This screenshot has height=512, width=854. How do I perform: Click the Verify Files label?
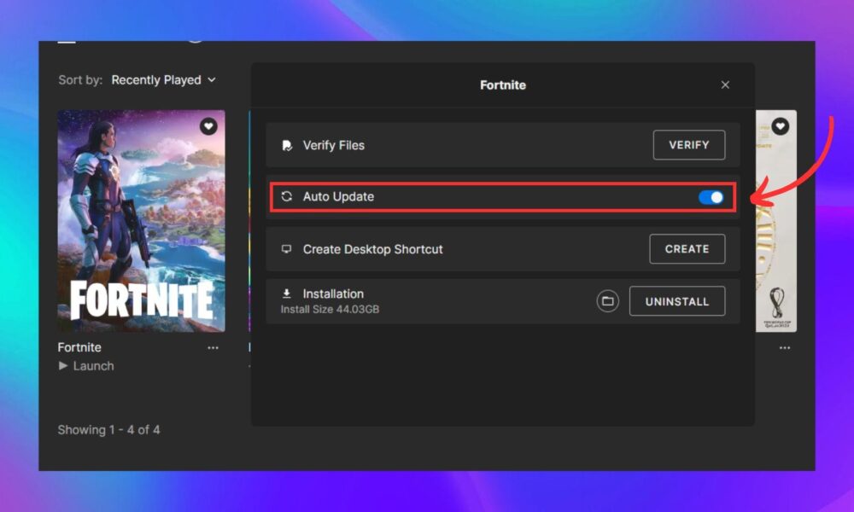click(x=333, y=145)
